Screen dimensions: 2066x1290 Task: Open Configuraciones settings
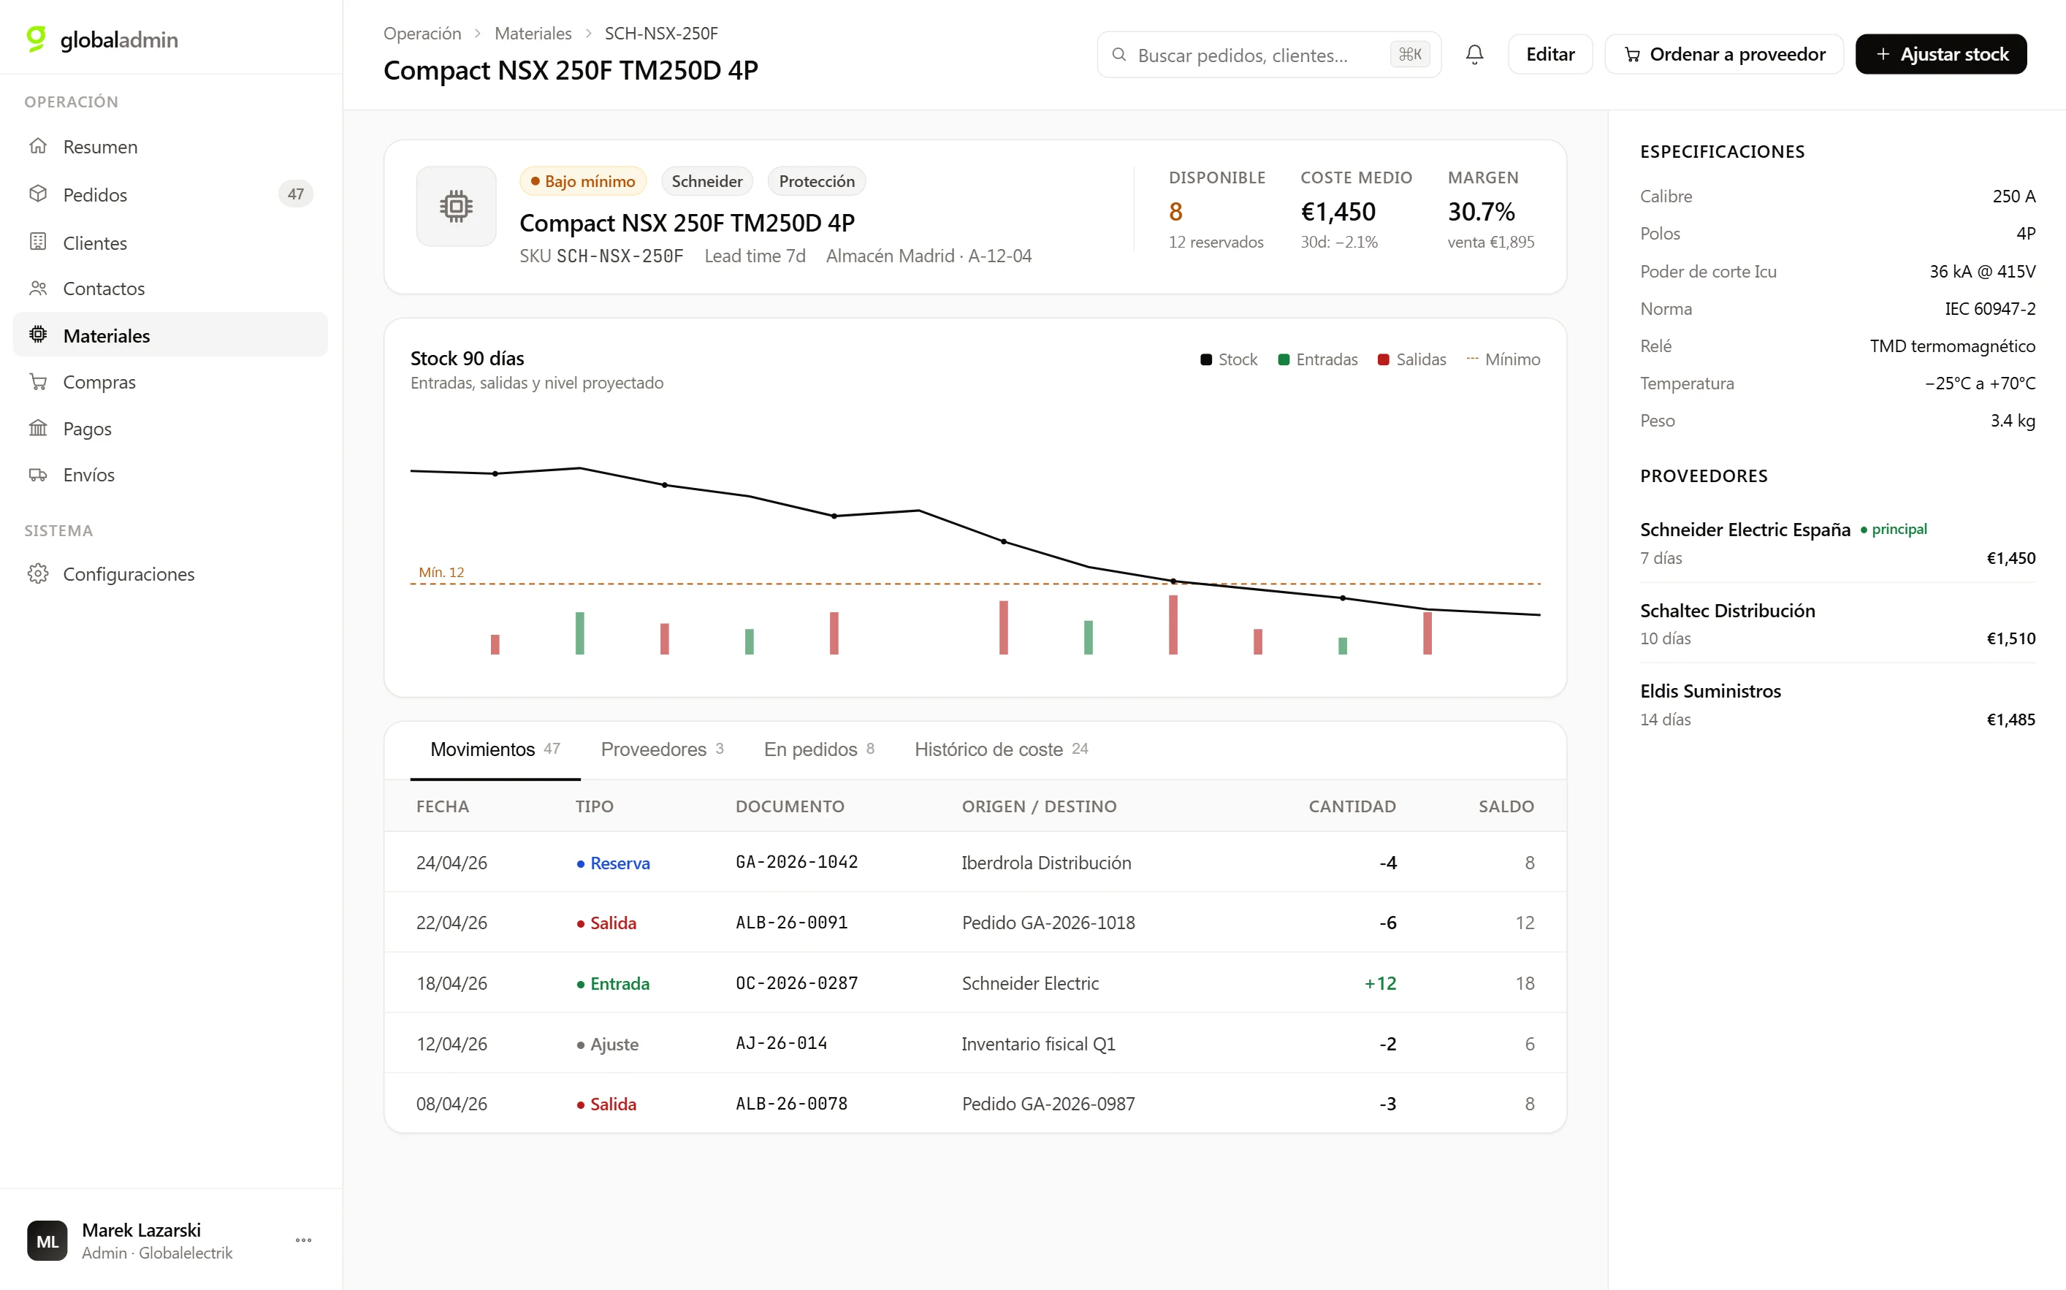coord(171,574)
